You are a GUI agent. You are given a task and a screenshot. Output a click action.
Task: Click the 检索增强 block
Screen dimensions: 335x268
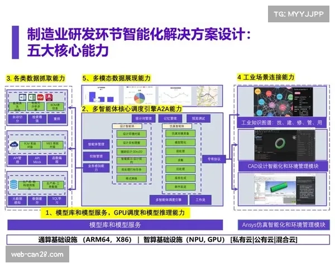(x=37, y=119)
